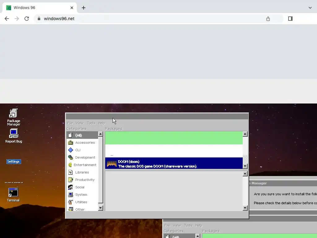Open the View menu in front Package Manager

click(80, 123)
